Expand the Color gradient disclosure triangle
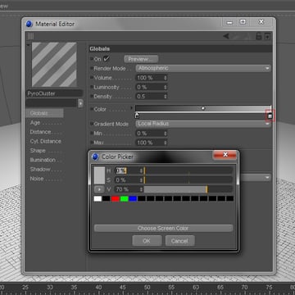This screenshot has height=295, width=295. click(x=132, y=108)
